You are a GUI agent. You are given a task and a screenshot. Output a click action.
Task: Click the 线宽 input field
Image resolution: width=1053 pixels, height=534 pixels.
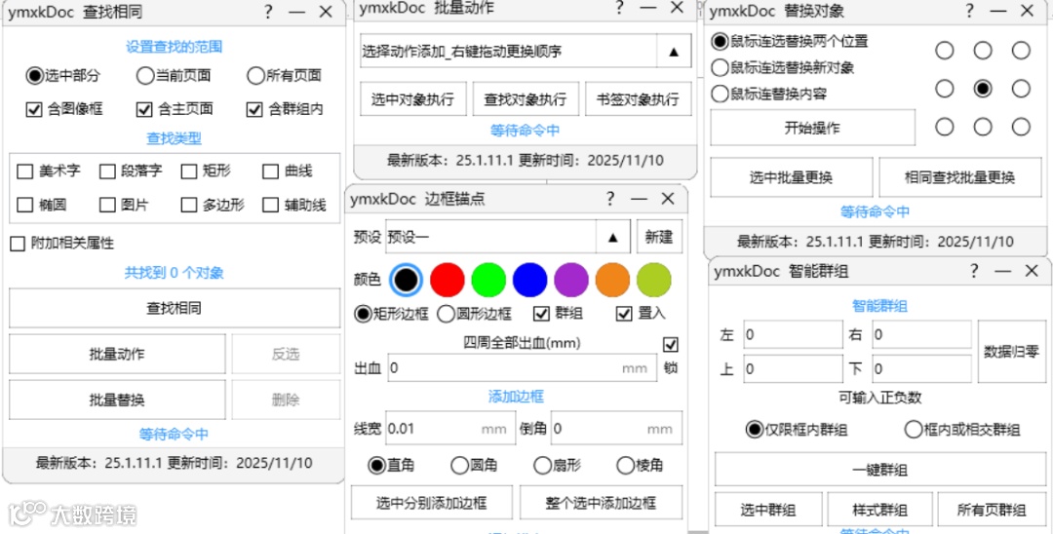pyautogui.click(x=449, y=429)
